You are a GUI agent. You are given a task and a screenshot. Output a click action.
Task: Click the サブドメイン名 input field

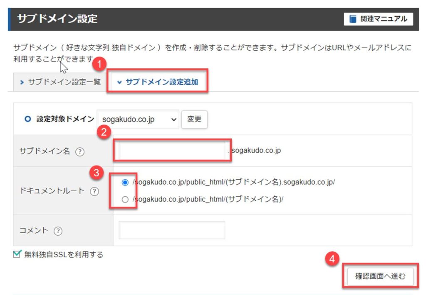click(172, 150)
